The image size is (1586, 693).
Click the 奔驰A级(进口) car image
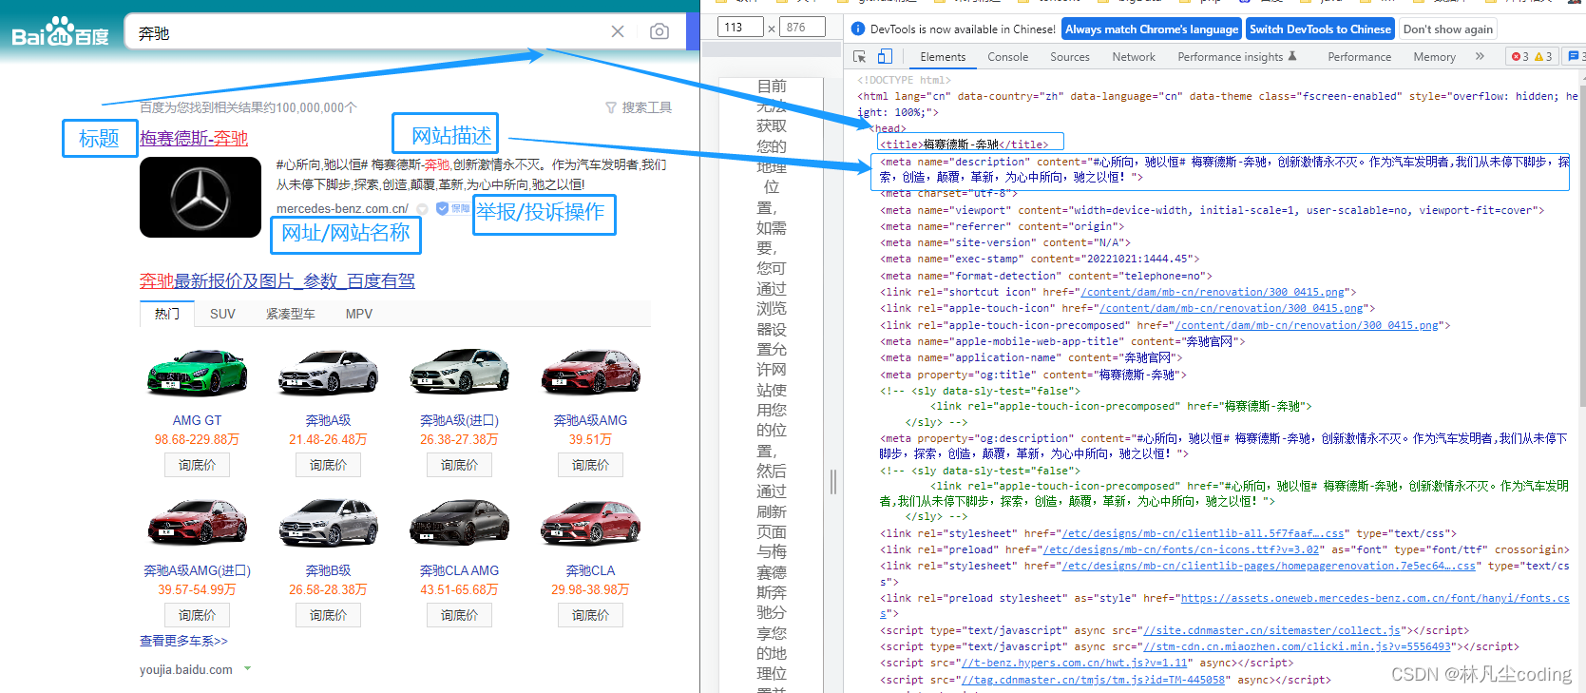459,372
